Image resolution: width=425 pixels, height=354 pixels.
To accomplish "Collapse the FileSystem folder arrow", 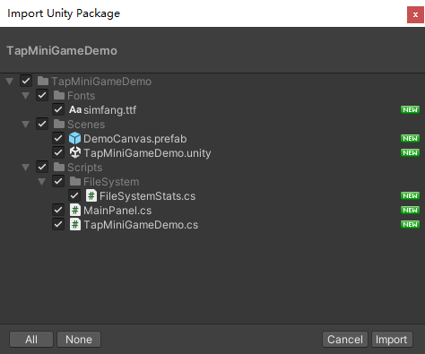I will coord(42,181).
